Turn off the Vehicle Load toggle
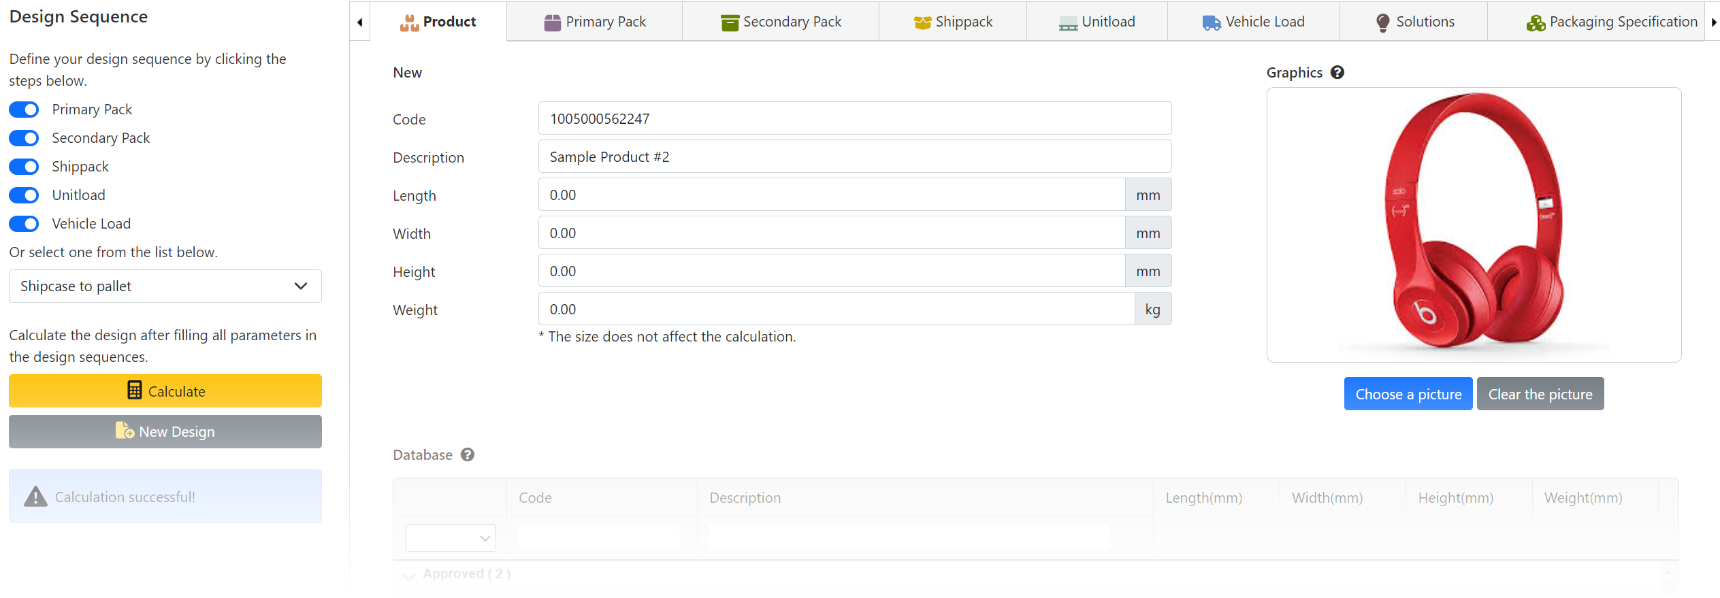This screenshot has height=598, width=1720. 24,224
